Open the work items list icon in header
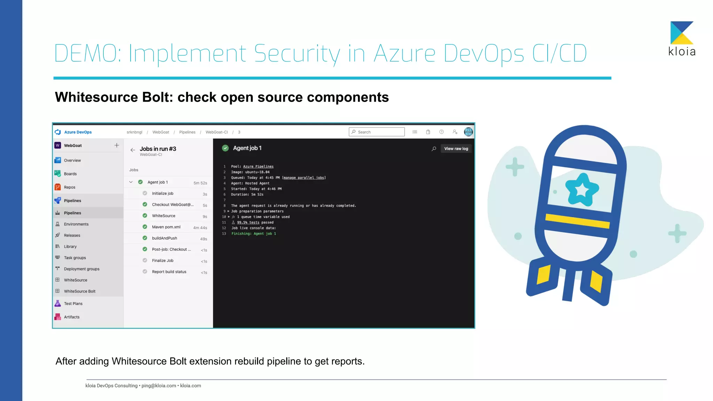The height and width of the screenshot is (401, 713). [x=415, y=132]
